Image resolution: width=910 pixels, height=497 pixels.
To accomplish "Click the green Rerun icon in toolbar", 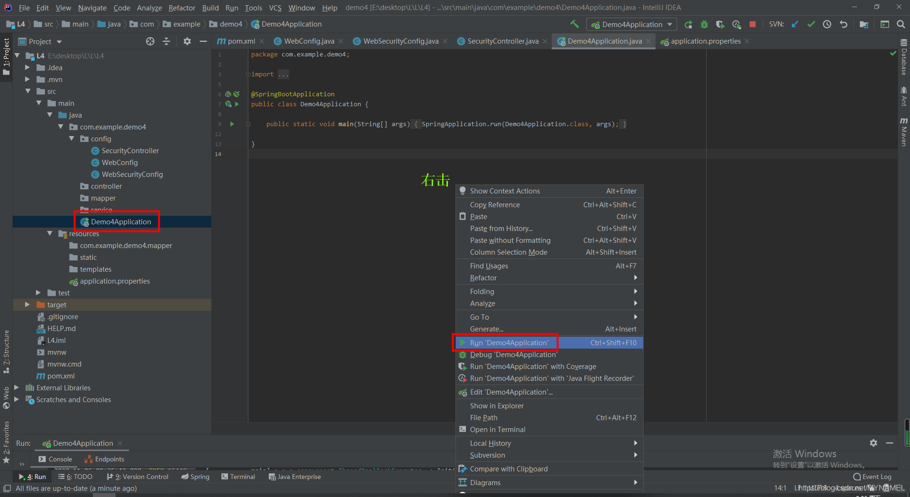I will tap(689, 24).
